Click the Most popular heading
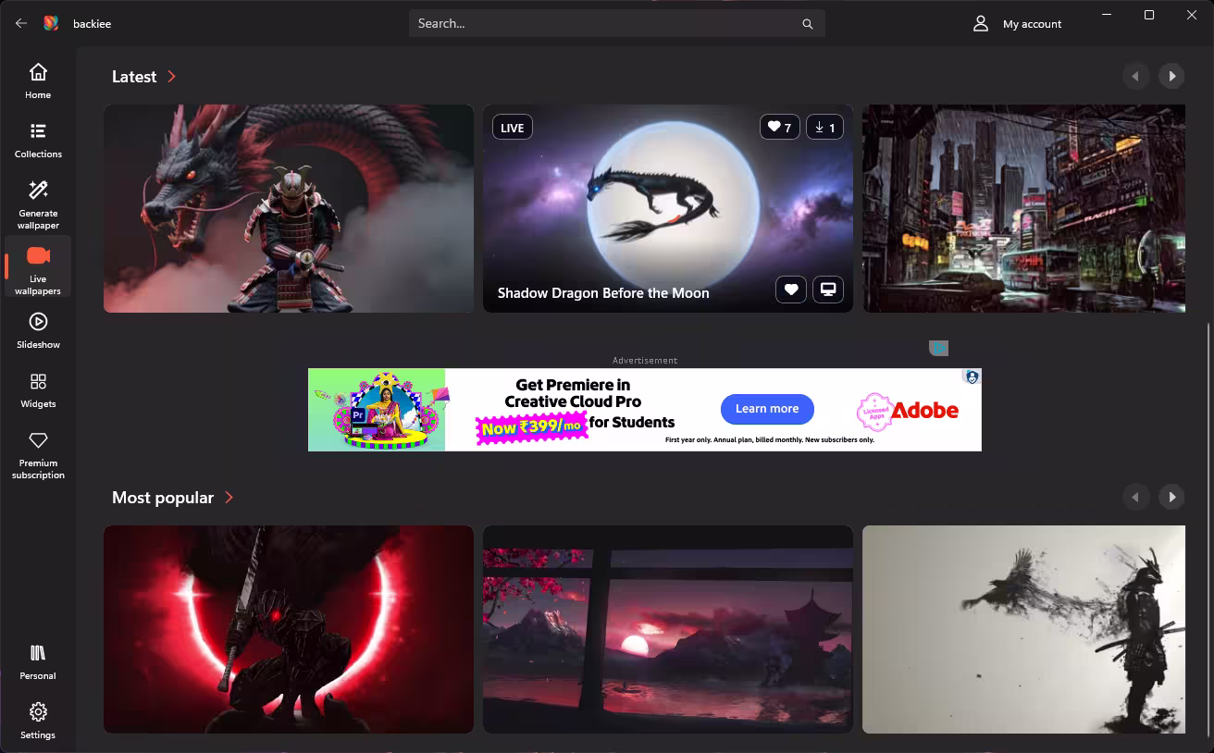 (163, 498)
